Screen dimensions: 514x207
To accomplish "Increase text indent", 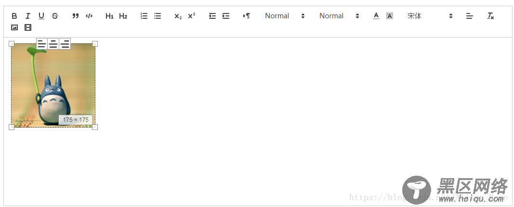I will click(226, 16).
